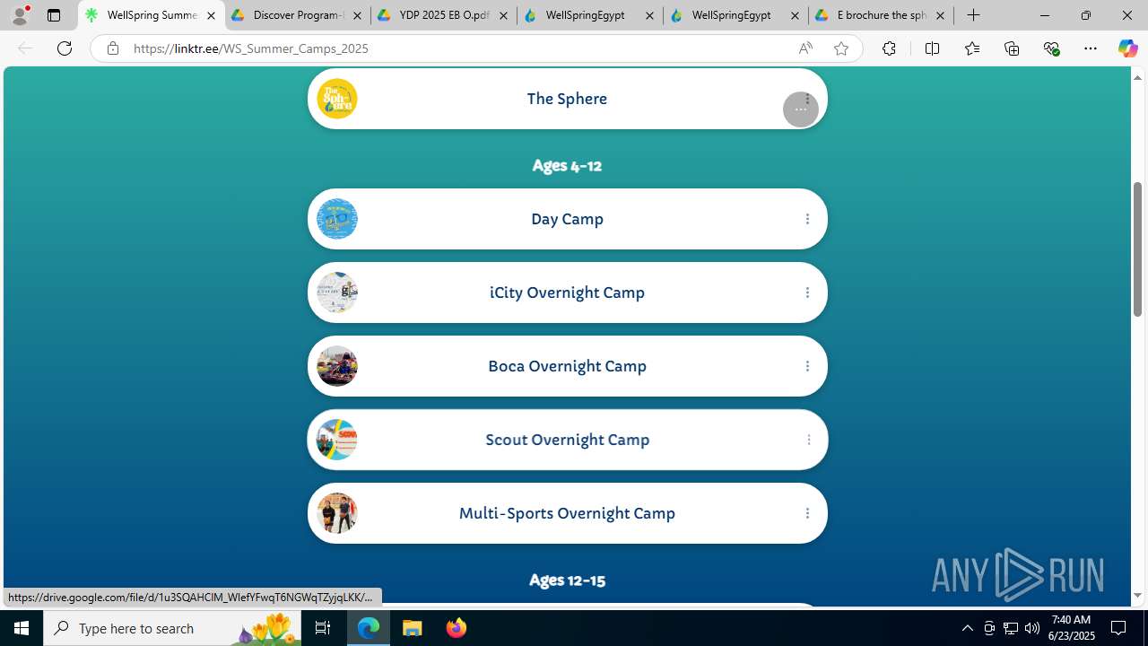Open The Sphere link card
Screen dimensions: 1148x646
[567, 99]
